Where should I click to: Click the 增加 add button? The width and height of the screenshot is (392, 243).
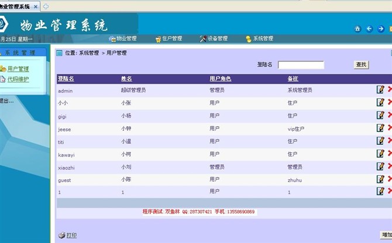click(x=386, y=234)
